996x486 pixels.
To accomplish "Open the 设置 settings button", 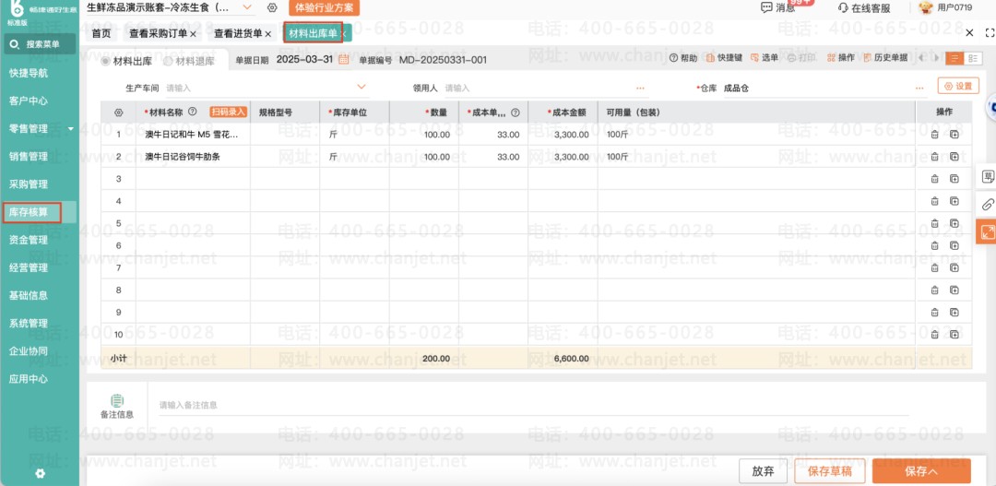I will click(x=958, y=86).
